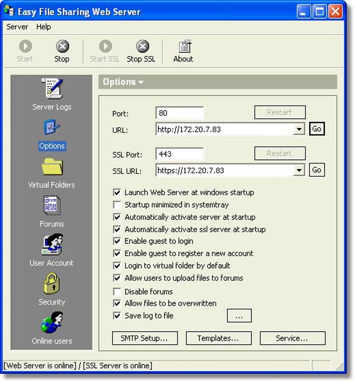
Task: Open the Options header dropdown
Action: [123, 82]
